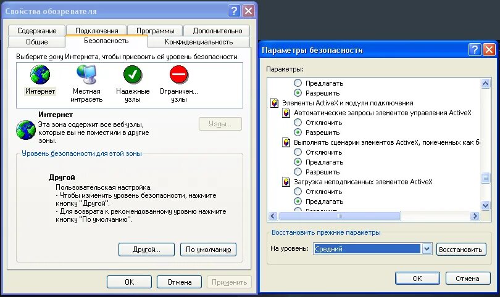Viewport: 500px width, 297px height.
Task: Click icon beside Элементы ActiveX и модули подключения
Action: pos(275,103)
